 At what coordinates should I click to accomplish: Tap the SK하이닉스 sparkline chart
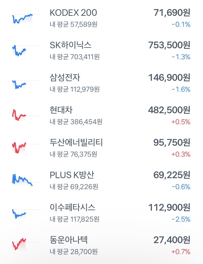click(26, 51)
